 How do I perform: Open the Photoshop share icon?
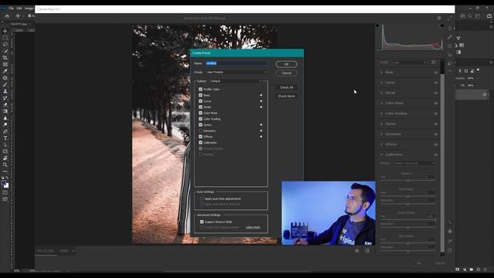(x=489, y=15)
